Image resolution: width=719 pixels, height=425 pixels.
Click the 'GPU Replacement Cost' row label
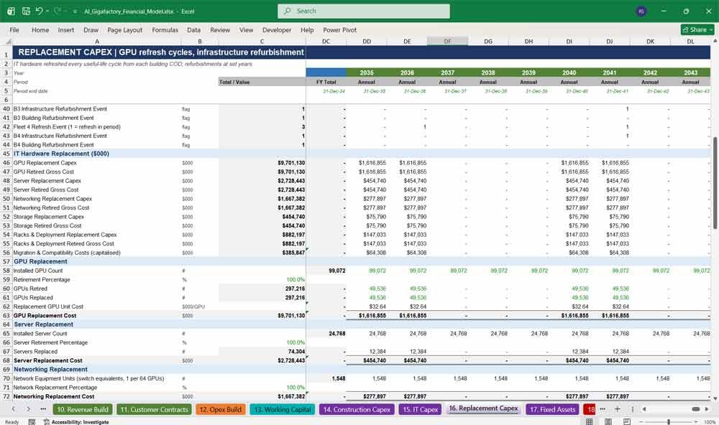click(x=45, y=316)
